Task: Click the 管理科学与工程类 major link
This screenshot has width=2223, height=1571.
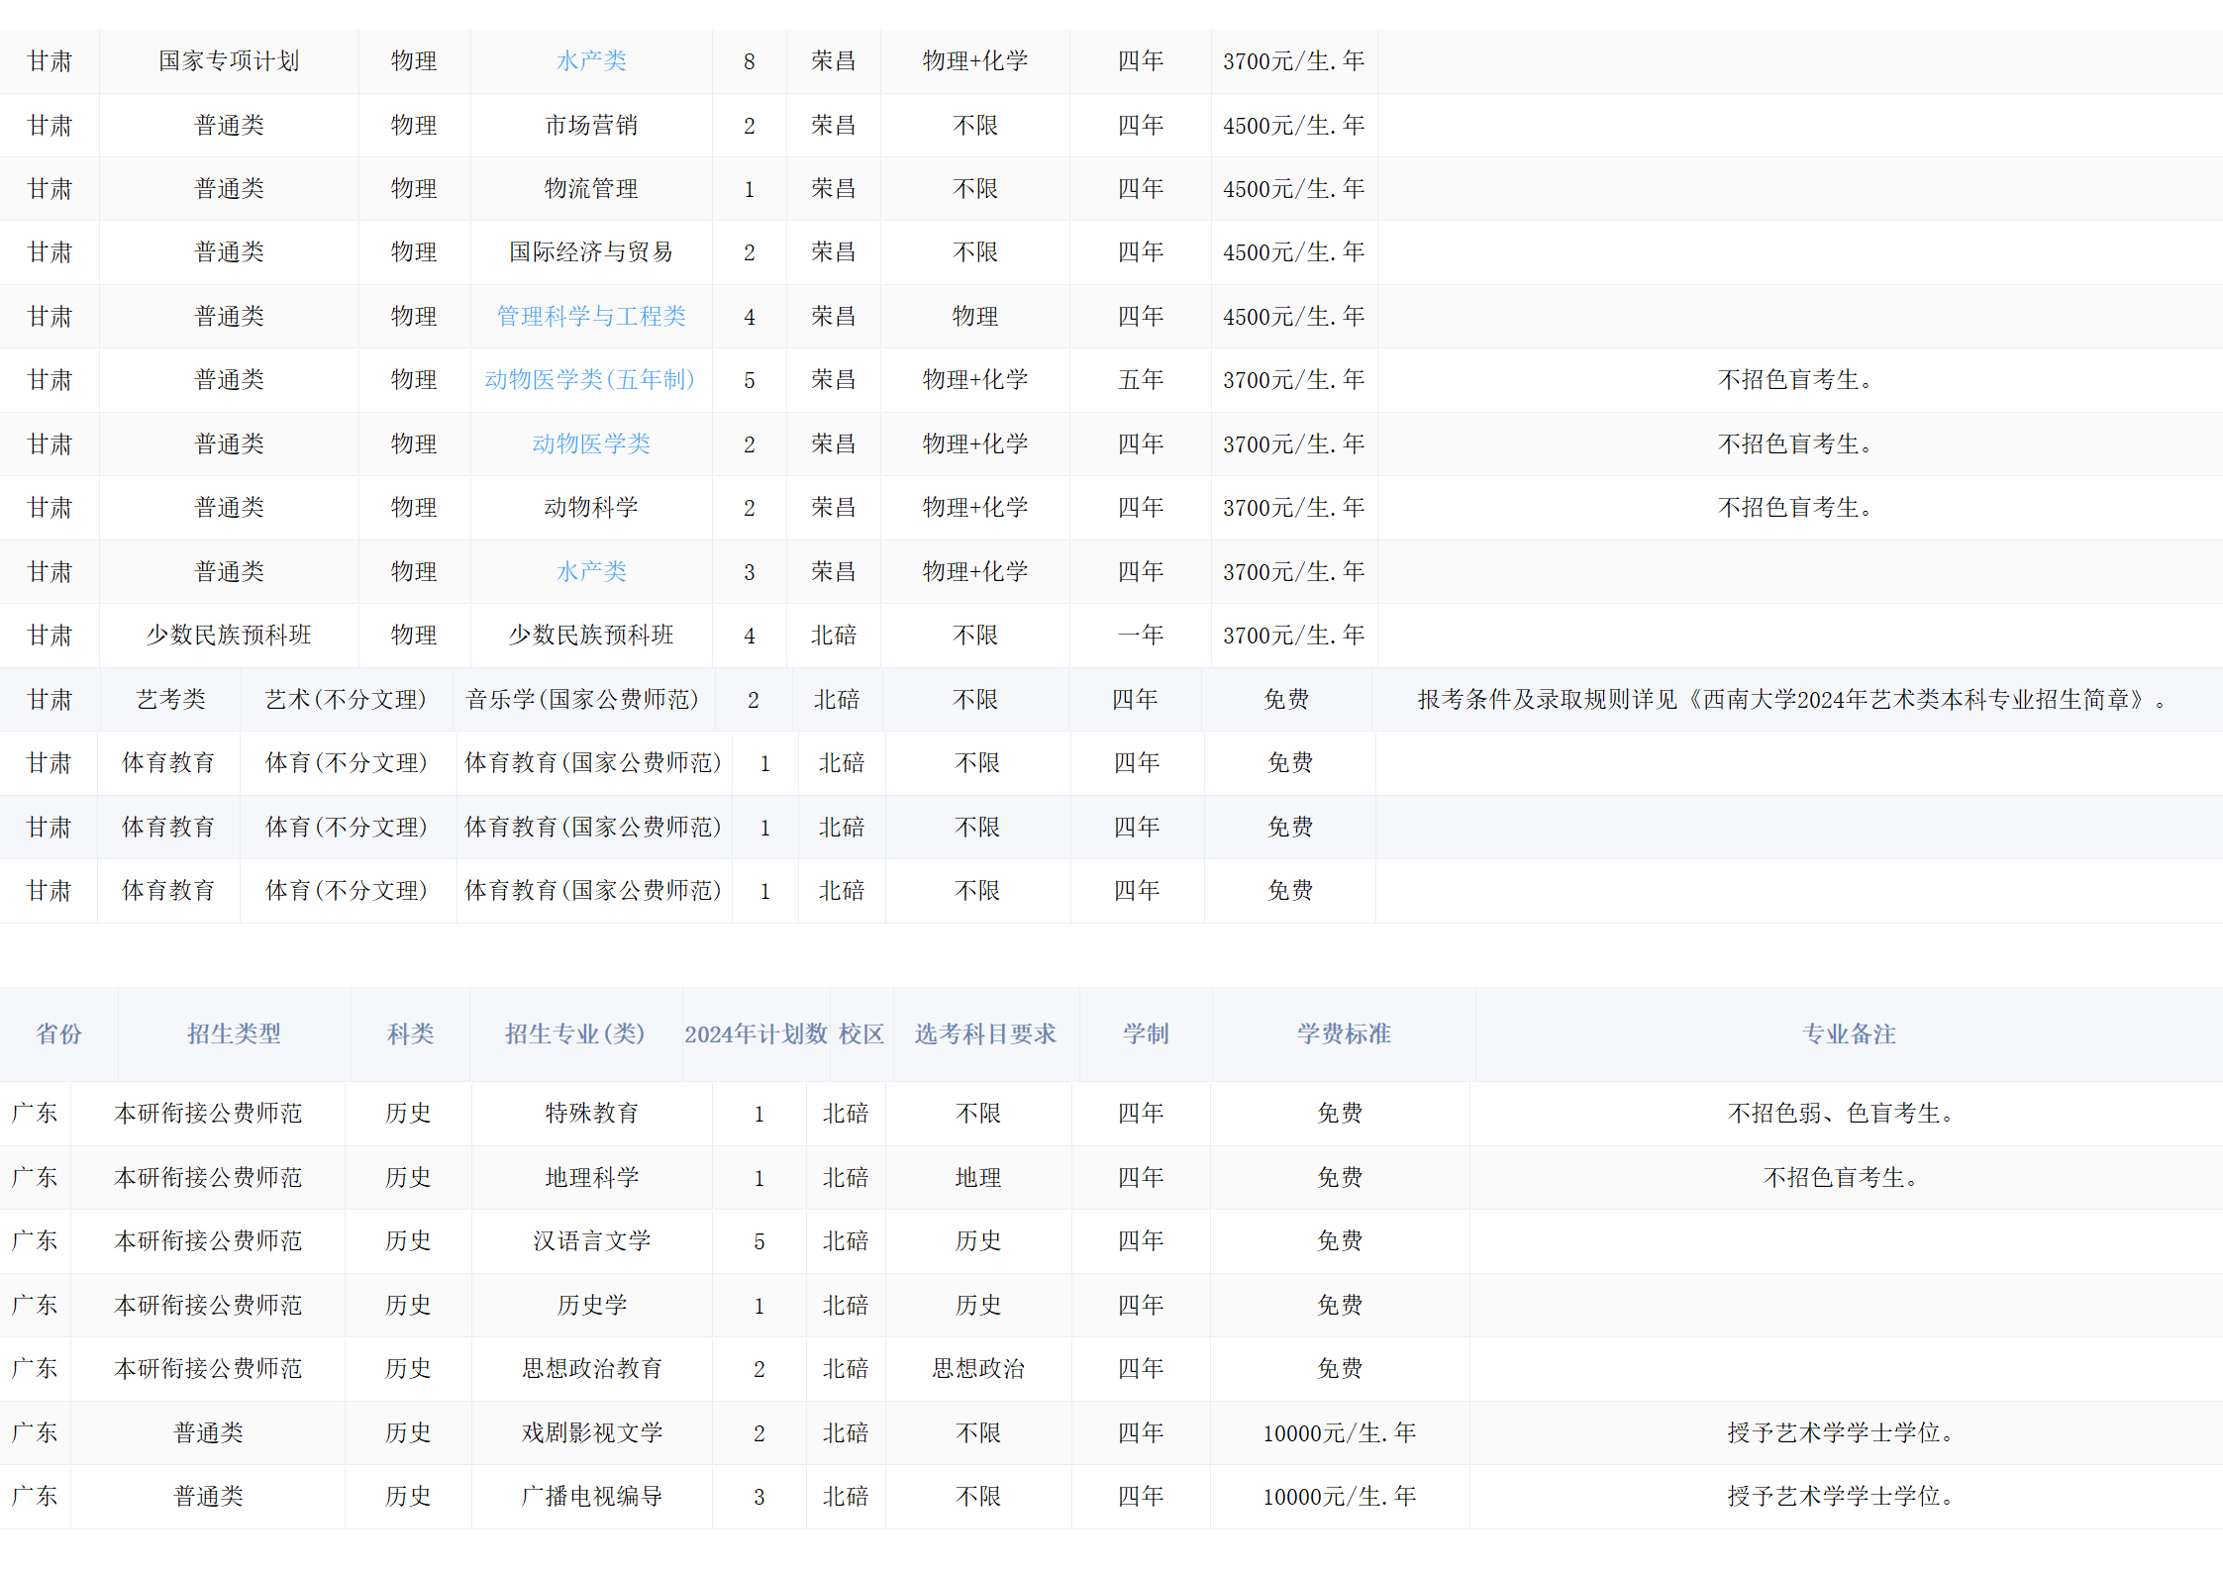Action: click(591, 317)
